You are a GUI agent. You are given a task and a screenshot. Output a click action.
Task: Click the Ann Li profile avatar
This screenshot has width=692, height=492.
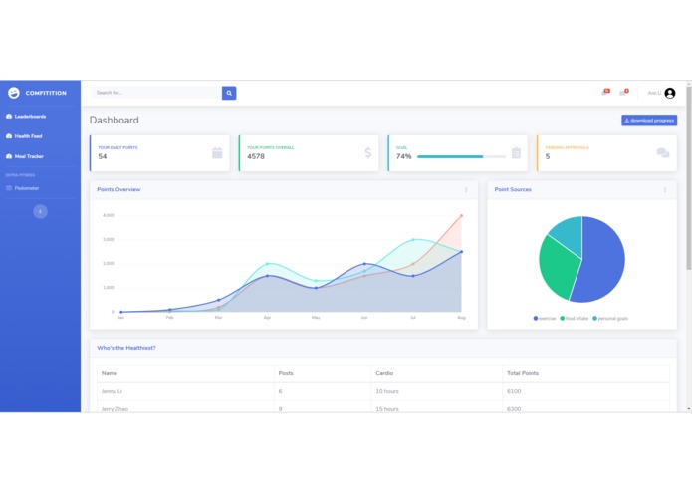click(669, 93)
